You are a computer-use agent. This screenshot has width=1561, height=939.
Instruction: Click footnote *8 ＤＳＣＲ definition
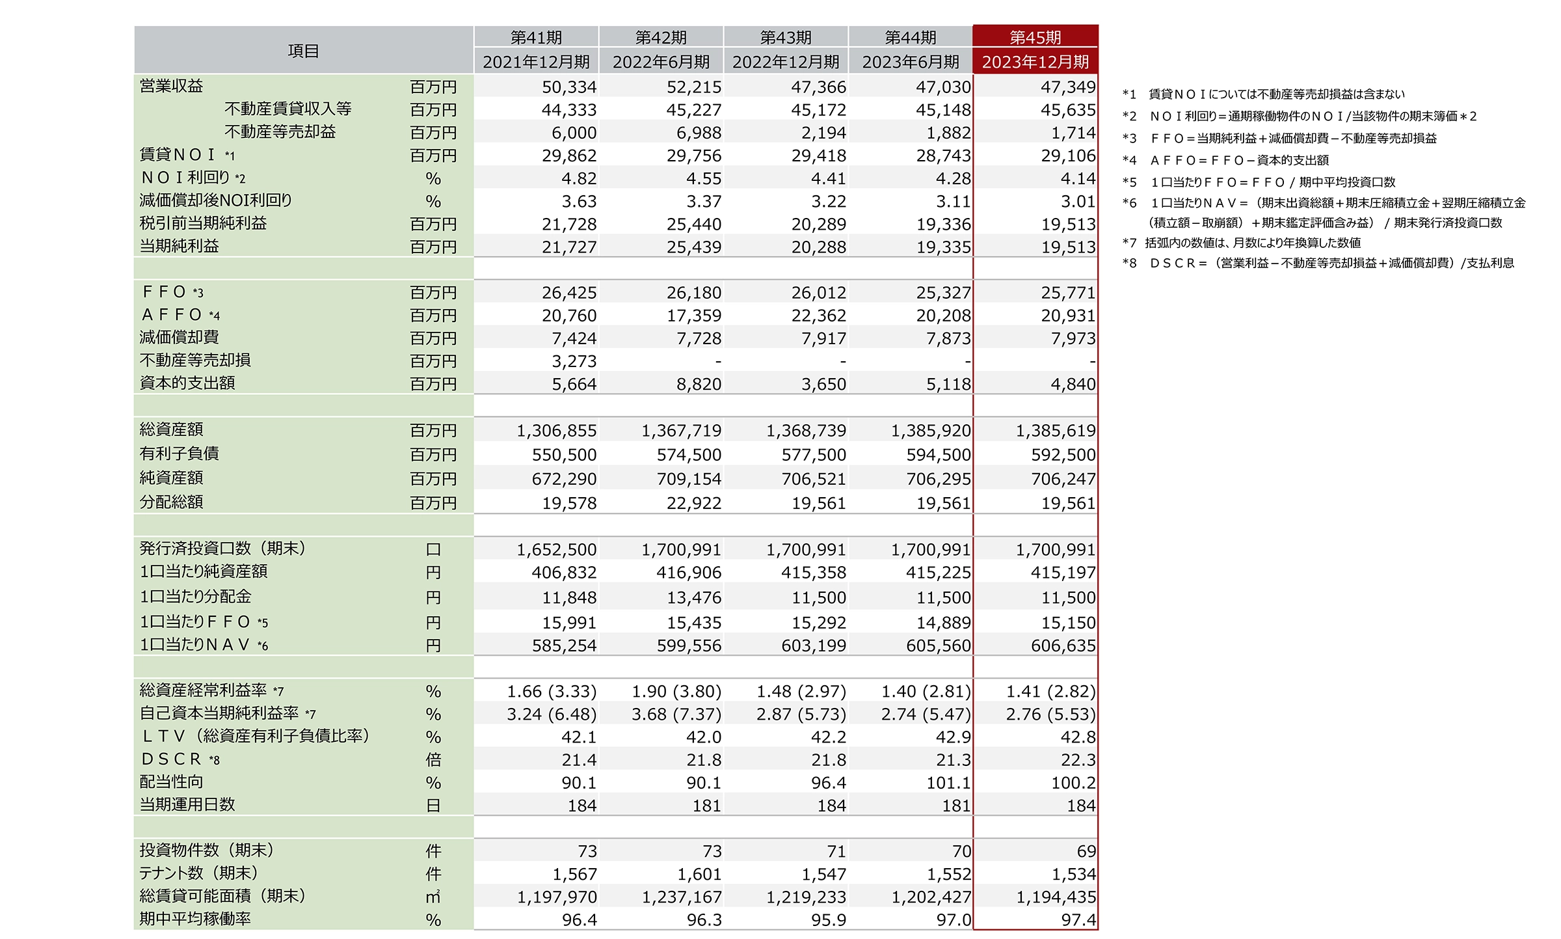coord(1318,263)
